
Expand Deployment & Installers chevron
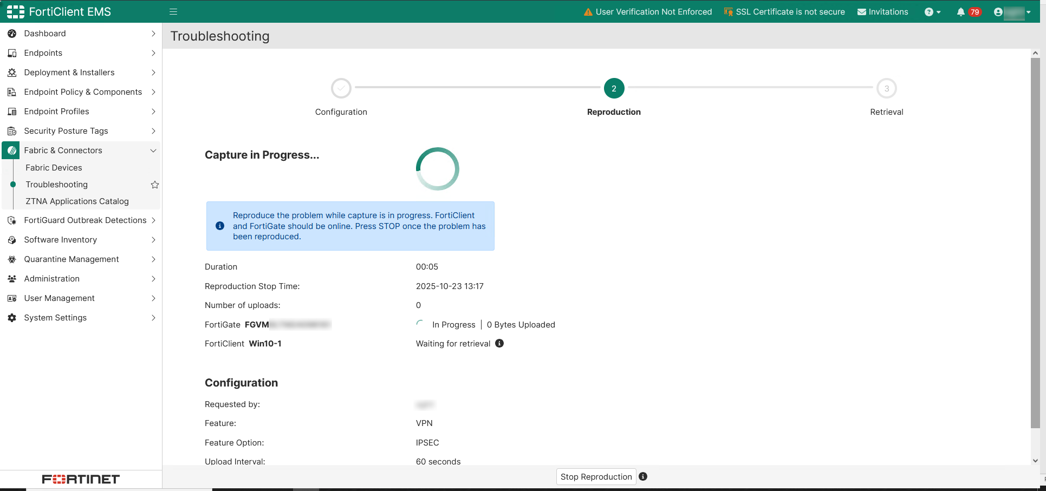pos(153,73)
